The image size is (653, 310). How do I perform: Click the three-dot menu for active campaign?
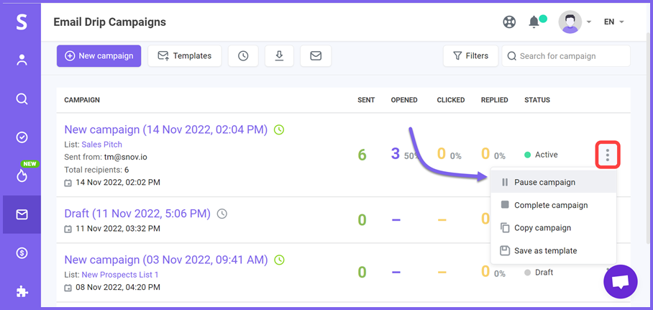(608, 155)
